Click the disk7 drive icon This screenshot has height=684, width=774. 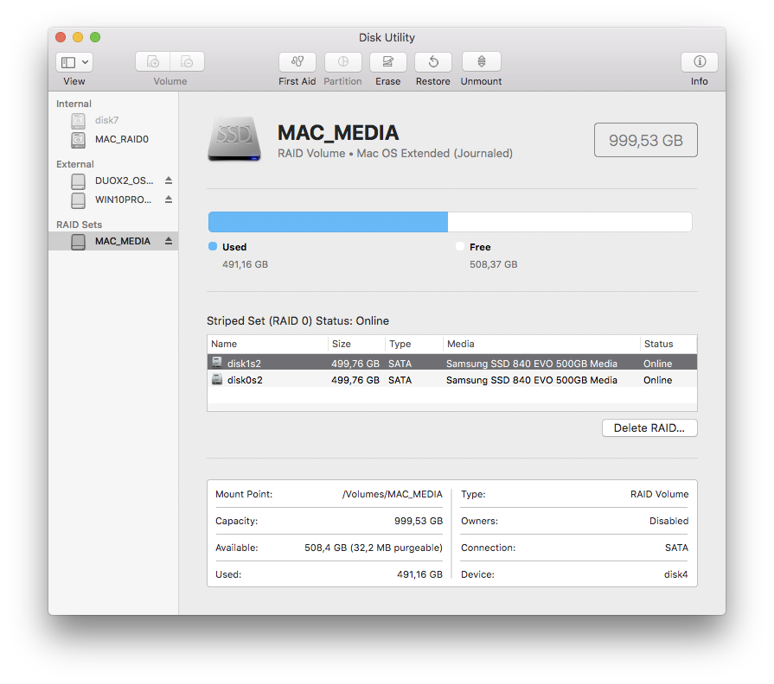(78, 120)
